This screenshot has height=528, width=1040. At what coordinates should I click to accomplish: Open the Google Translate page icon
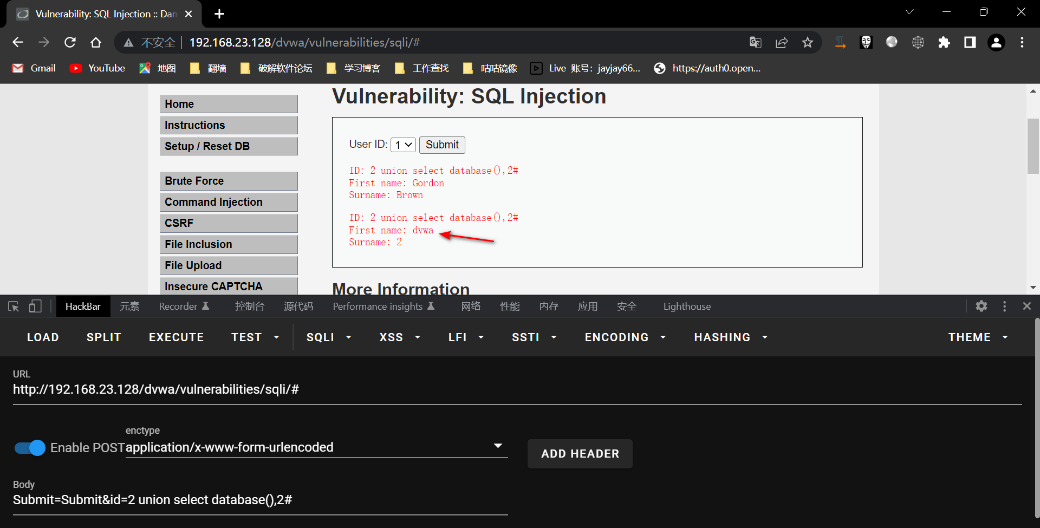click(755, 42)
